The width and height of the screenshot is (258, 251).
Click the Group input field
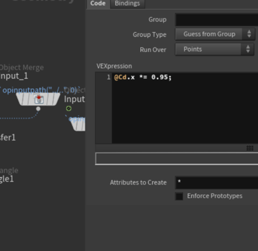click(217, 20)
